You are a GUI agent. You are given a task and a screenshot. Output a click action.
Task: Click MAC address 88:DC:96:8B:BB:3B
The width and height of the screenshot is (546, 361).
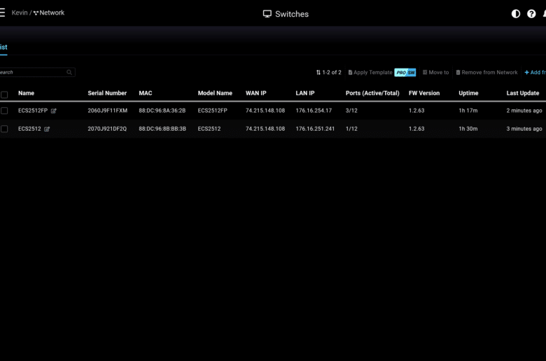(x=162, y=129)
